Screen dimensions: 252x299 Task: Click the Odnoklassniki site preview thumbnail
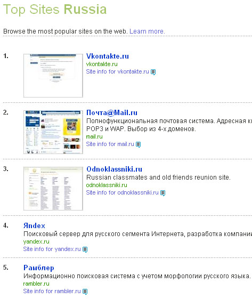tap(53, 189)
